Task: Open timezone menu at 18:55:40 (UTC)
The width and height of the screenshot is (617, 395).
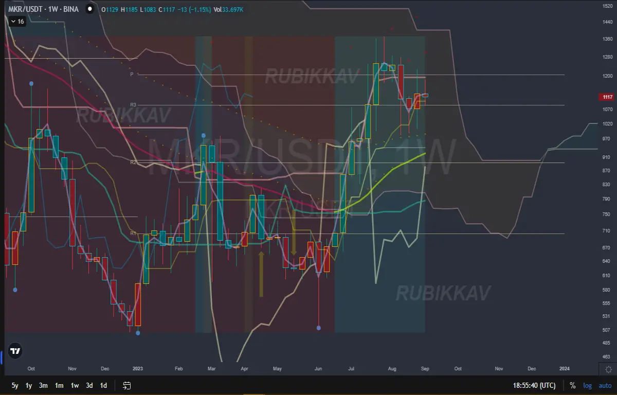Action: pyautogui.click(x=534, y=385)
